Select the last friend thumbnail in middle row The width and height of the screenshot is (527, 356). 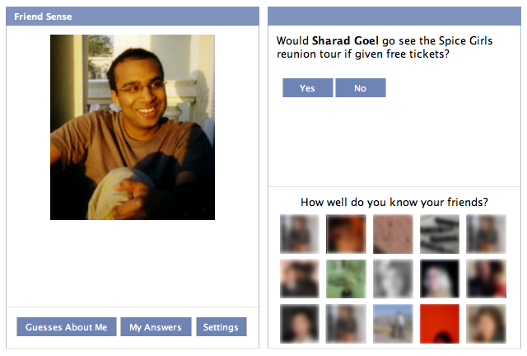tap(486, 279)
